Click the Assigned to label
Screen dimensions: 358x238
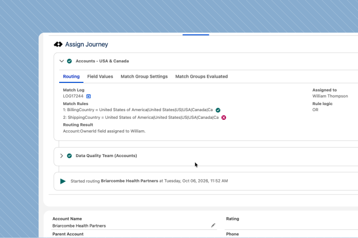click(x=325, y=90)
